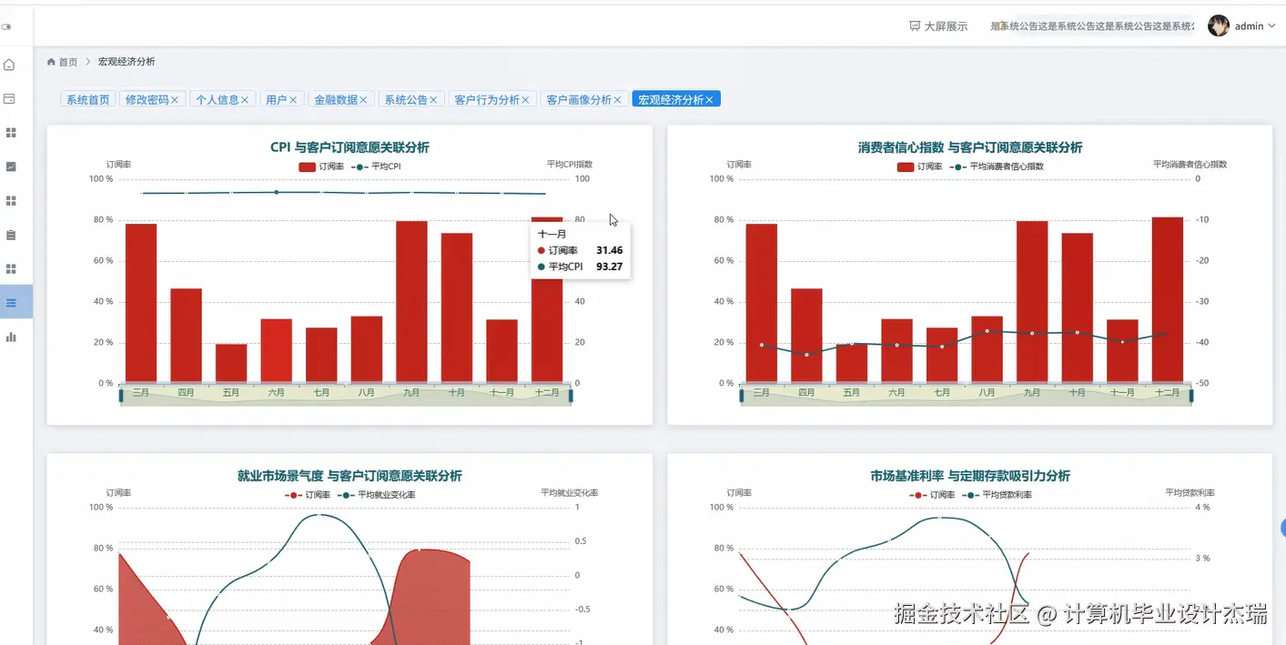This screenshot has width=1286, height=645.
Task: Click grid icon directly below clipboard icon
Action: coord(11,268)
